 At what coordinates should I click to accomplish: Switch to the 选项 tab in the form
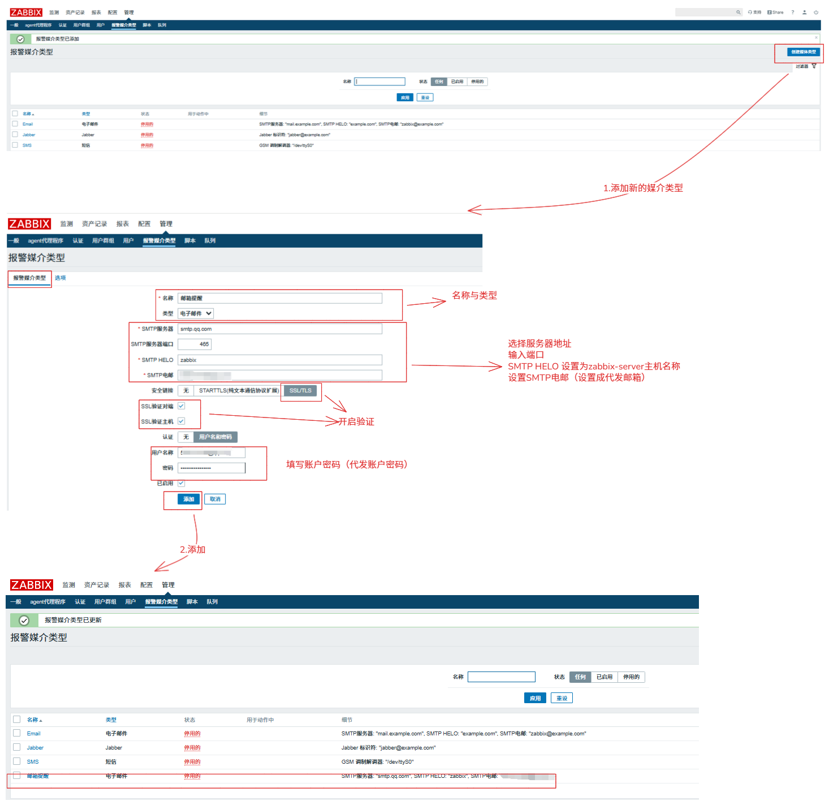(x=61, y=278)
